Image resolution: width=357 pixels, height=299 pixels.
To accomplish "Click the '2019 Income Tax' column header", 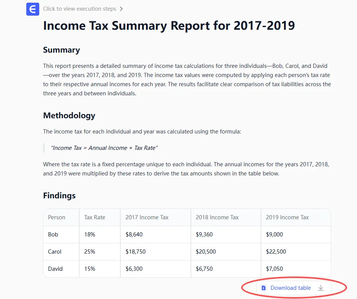I will (287, 217).
